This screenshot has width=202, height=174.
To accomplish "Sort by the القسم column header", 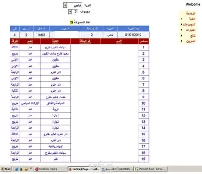I will [x=30, y=41].
